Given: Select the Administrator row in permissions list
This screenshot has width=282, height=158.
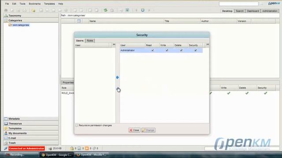Looking at the screenshot, I should click(x=161, y=50).
